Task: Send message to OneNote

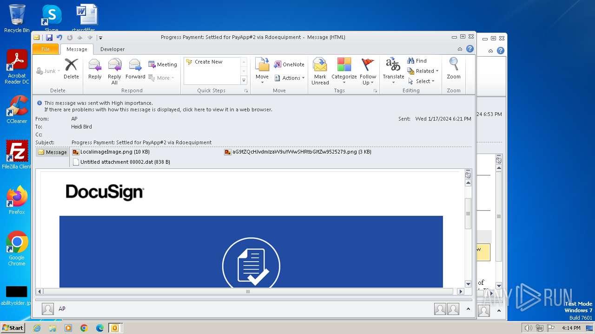Action: (289, 64)
